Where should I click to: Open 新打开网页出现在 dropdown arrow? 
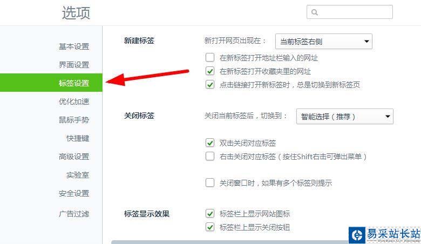(x=366, y=42)
